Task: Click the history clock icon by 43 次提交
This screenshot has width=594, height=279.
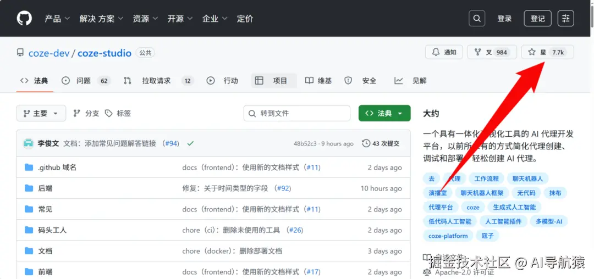Action: coord(366,143)
